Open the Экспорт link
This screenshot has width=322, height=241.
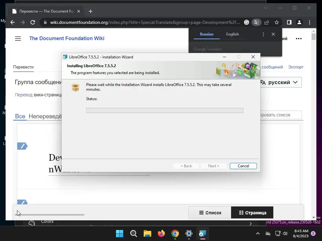point(296,67)
